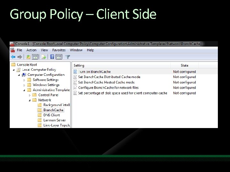Click the Distributed Cache mode policy icon
This screenshot has width=230, height=172.
75,77
